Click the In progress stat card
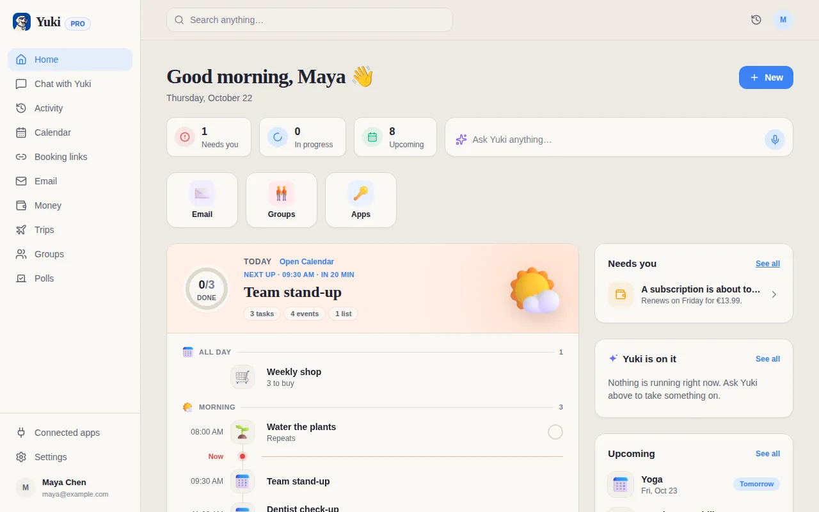This screenshot has height=512, width=819. coord(303,137)
